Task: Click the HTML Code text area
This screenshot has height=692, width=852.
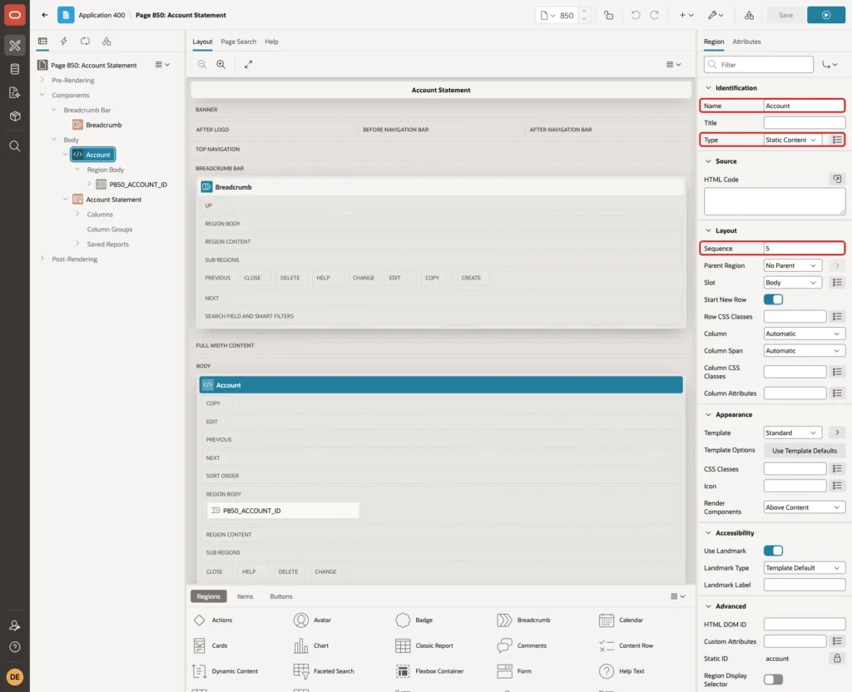Action: [775, 201]
